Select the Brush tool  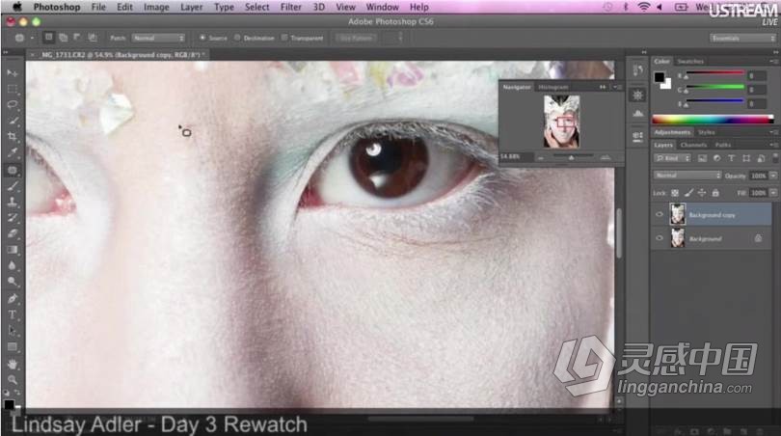click(x=12, y=186)
